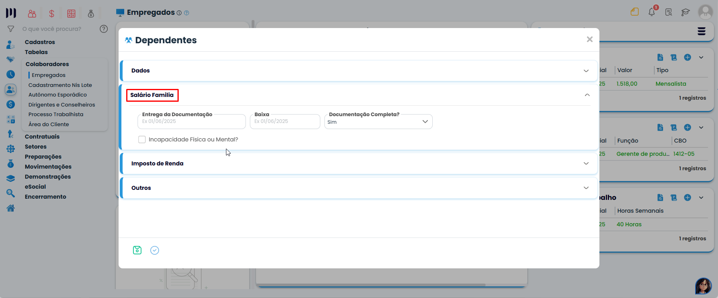Click the plus icon in the Horas Semanais card
This screenshot has width=718, height=298.
tap(688, 197)
